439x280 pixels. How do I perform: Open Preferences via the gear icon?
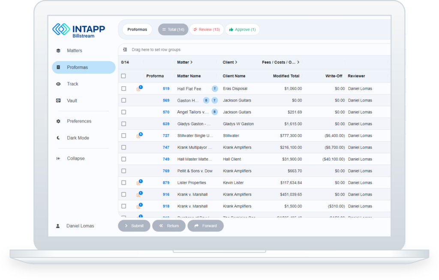[x=58, y=121]
